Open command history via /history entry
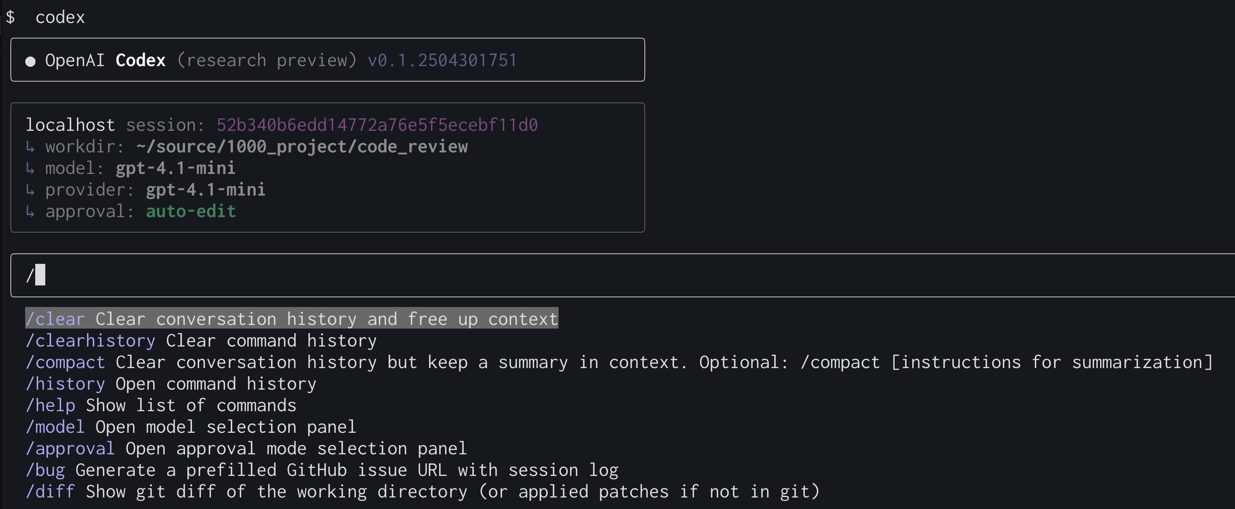Viewport: 1235px width, 509px height. pos(65,384)
